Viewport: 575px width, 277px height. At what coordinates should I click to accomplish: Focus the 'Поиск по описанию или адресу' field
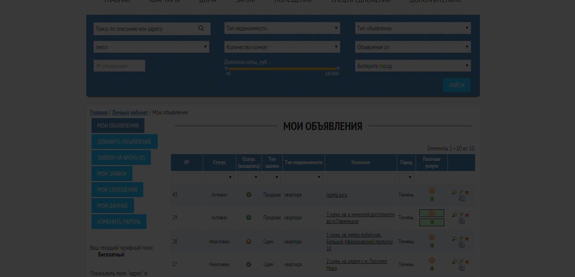(x=152, y=28)
